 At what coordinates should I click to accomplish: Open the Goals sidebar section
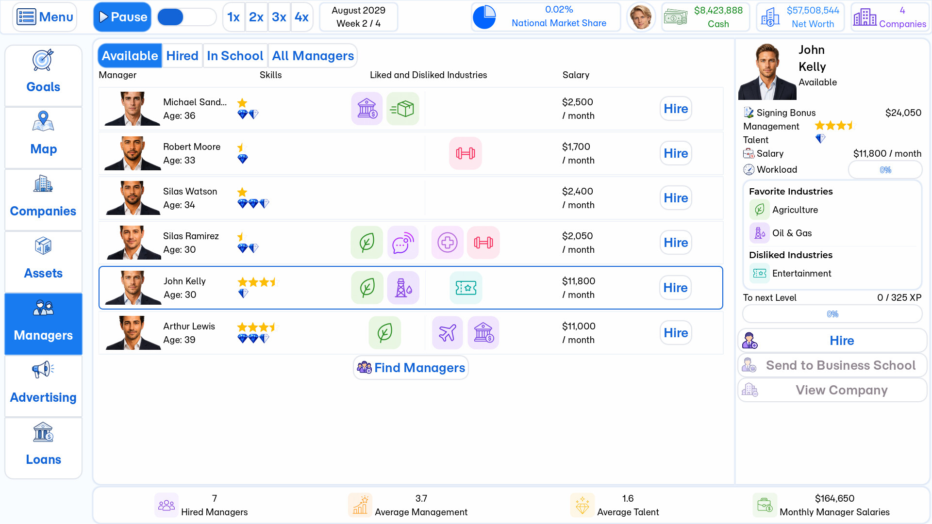point(43,75)
